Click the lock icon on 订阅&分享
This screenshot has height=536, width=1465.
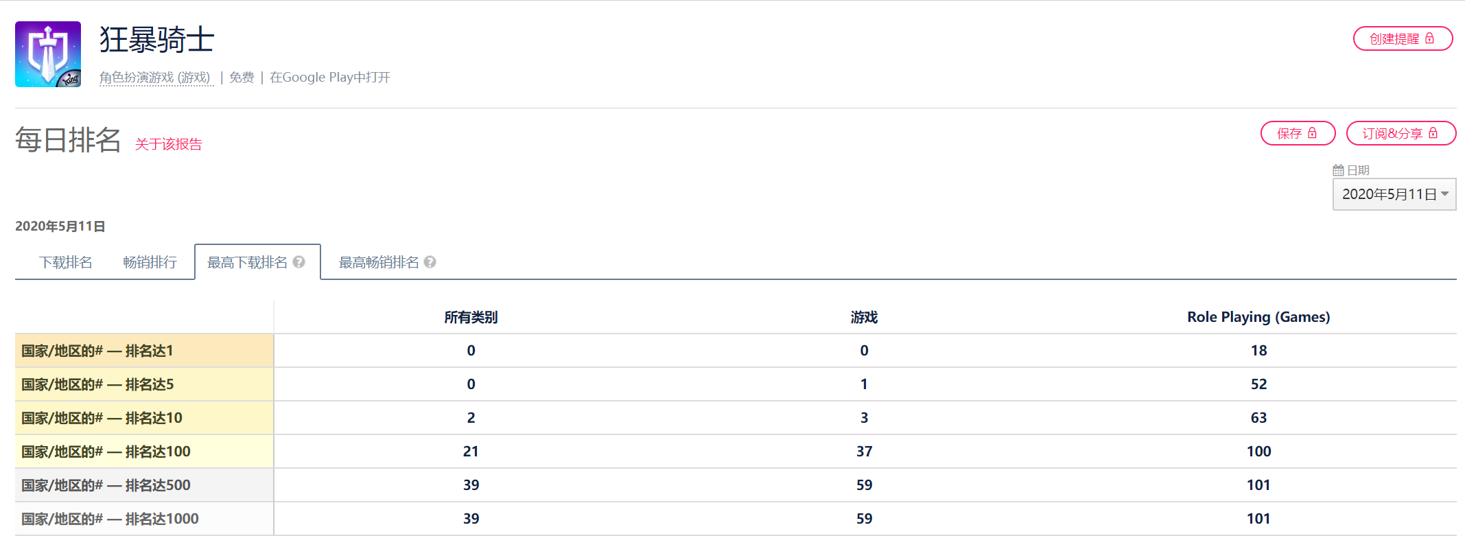click(x=1433, y=133)
